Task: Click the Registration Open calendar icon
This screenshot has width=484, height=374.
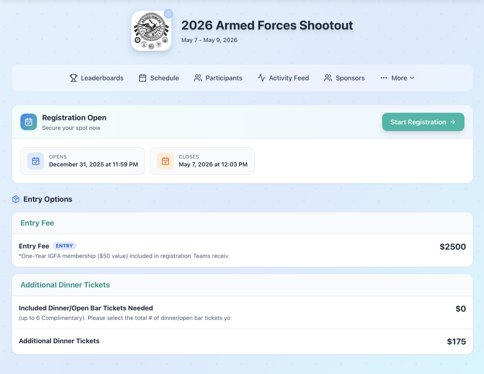Action: point(29,122)
